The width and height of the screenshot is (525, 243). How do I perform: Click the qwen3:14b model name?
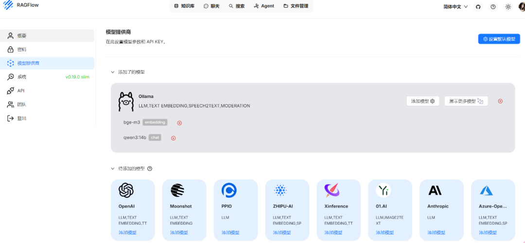click(x=135, y=137)
